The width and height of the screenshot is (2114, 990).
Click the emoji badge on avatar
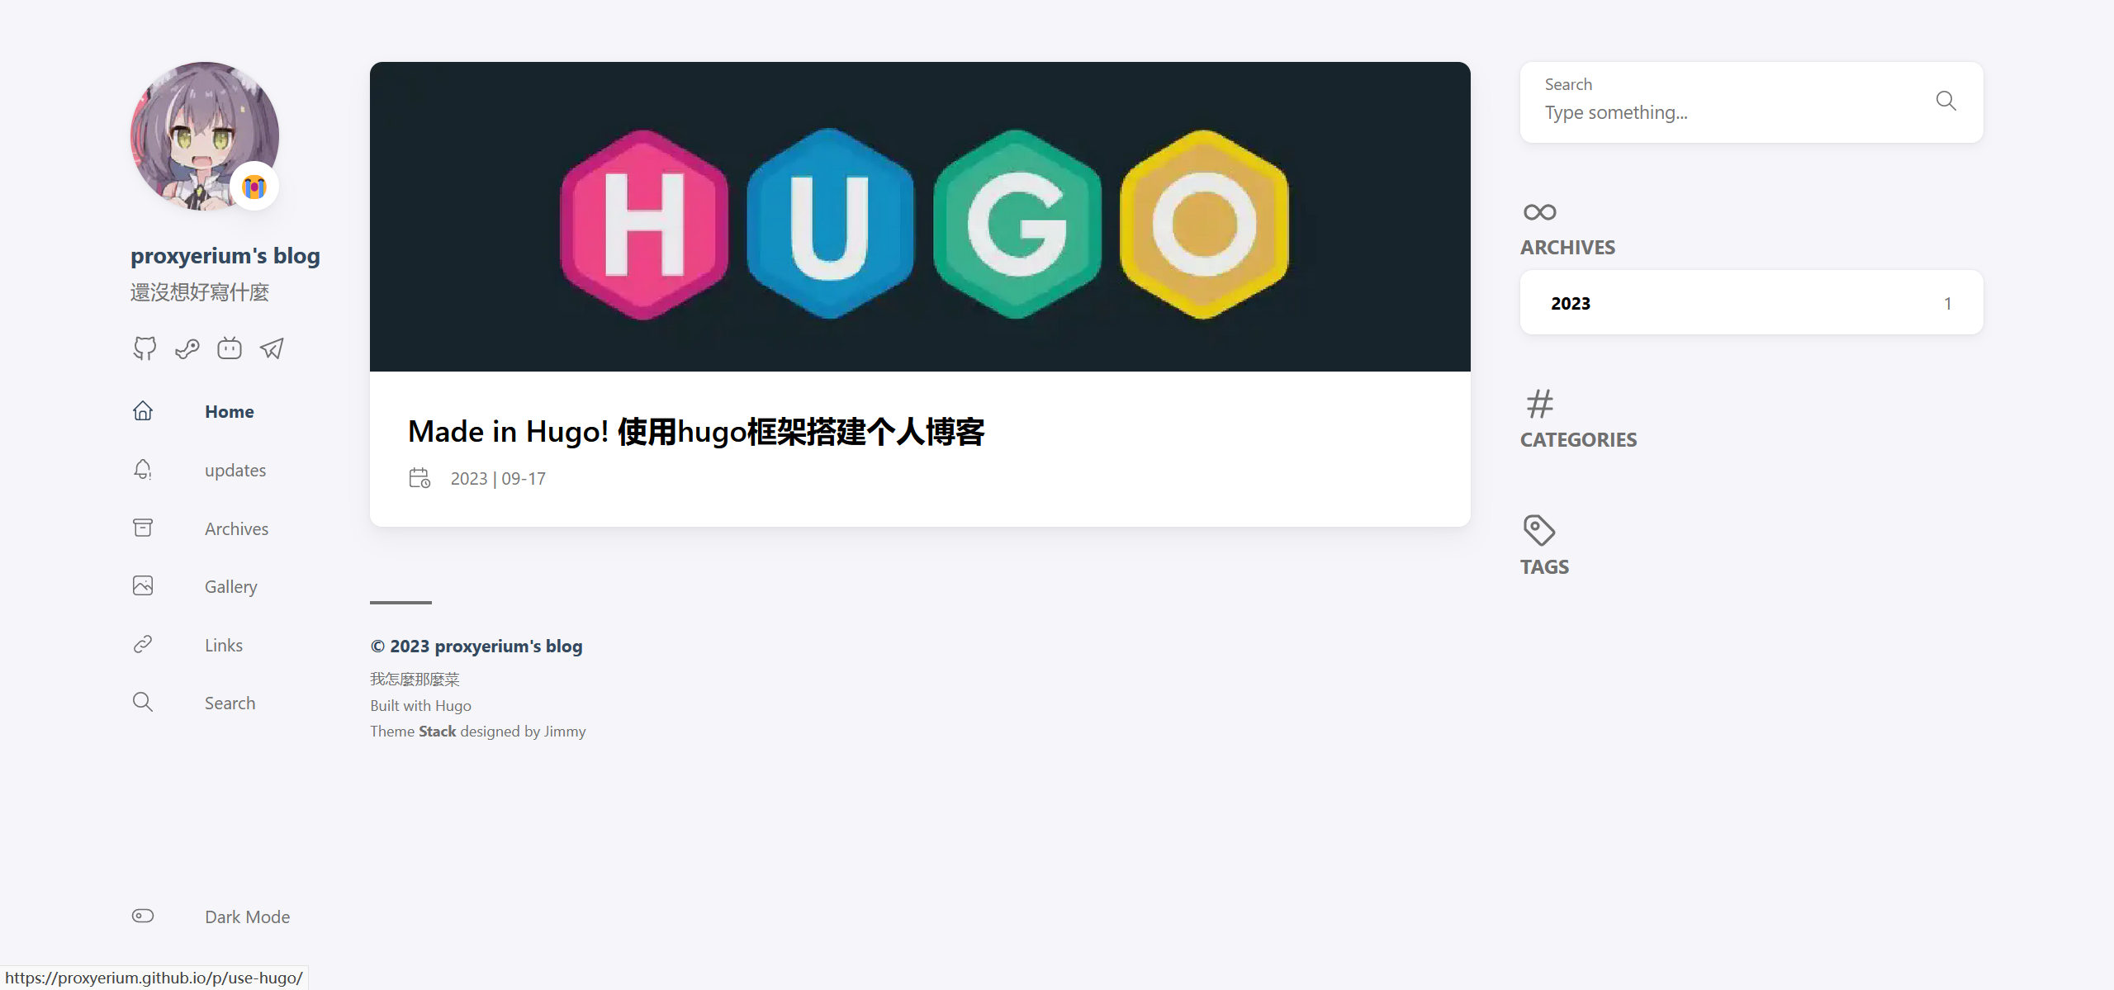click(x=254, y=187)
